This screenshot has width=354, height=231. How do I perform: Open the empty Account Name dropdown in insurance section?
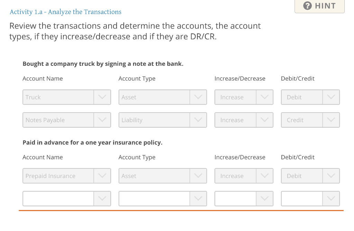pos(102,198)
